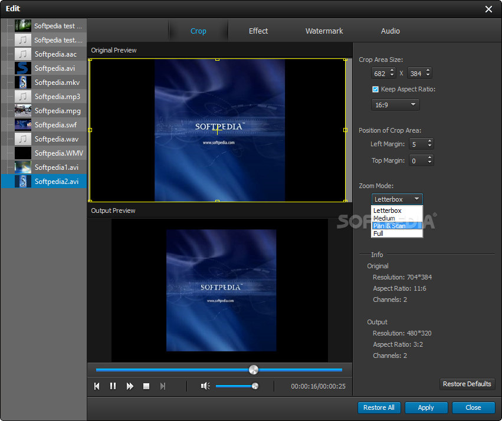Click the Softpedia.mp3 music note icon
502x421 pixels.
pos(23,96)
